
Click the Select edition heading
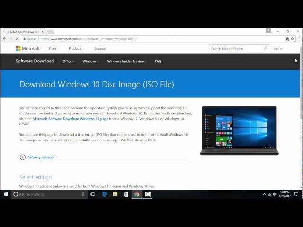coord(36,177)
